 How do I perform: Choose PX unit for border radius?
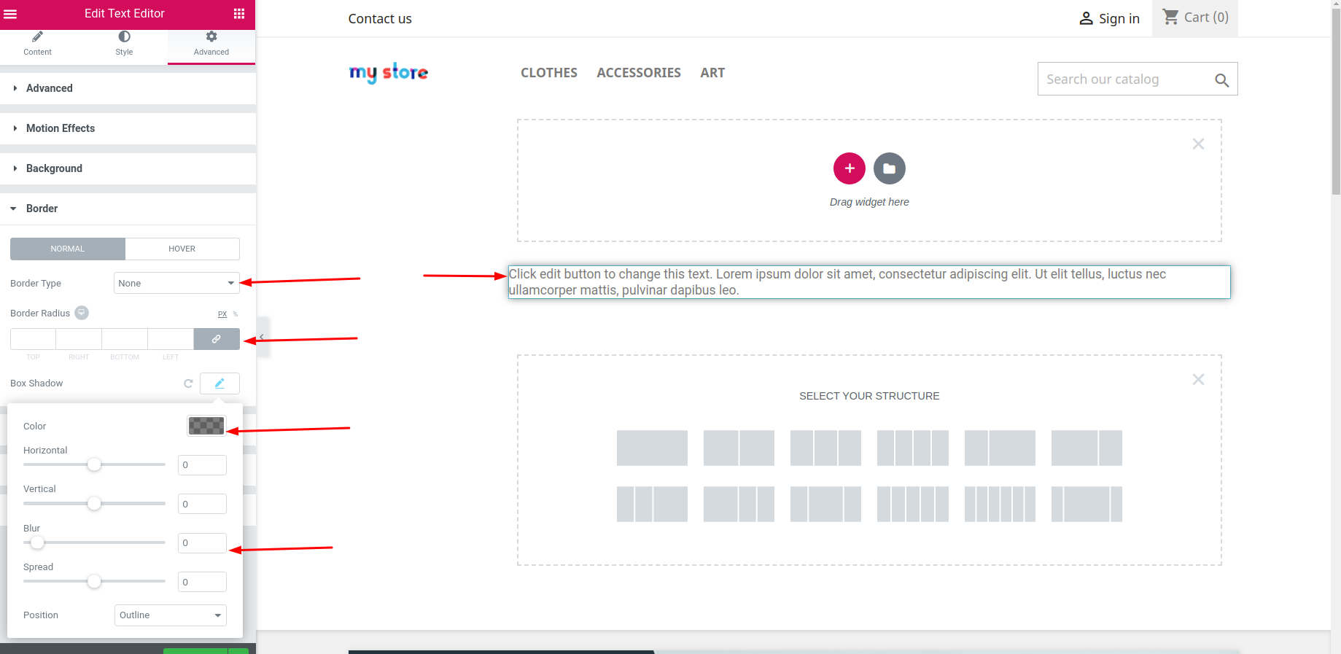pyautogui.click(x=222, y=314)
